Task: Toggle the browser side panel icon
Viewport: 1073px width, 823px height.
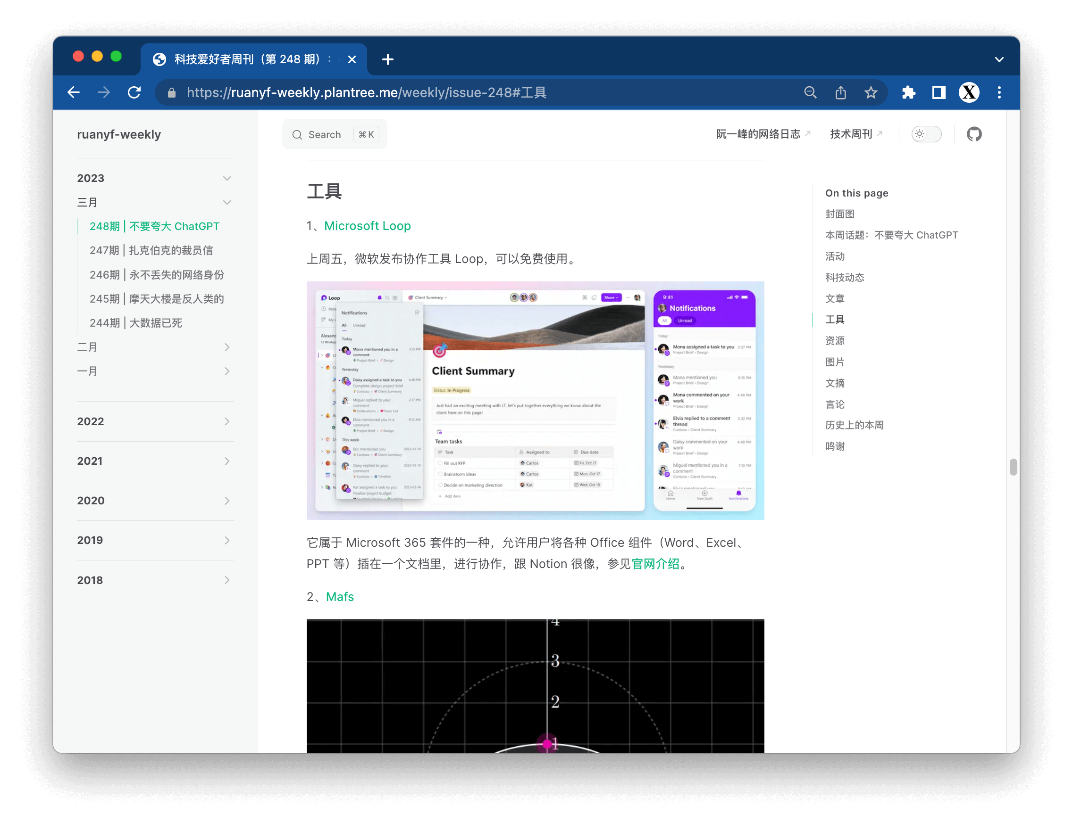Action: click(x=939, y=92)
